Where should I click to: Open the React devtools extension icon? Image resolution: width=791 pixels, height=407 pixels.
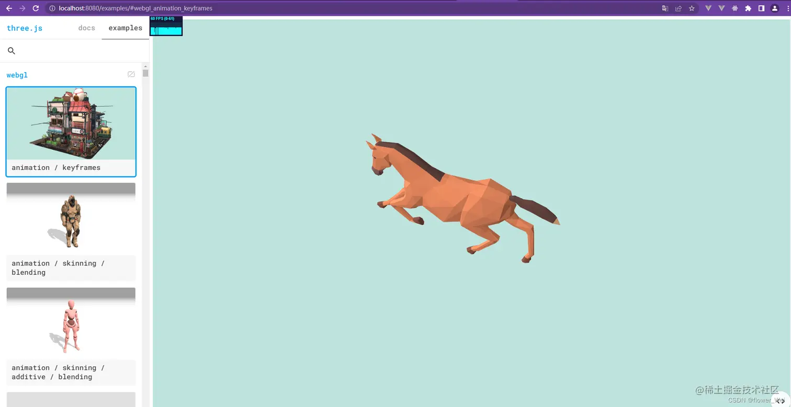point(734,8)
